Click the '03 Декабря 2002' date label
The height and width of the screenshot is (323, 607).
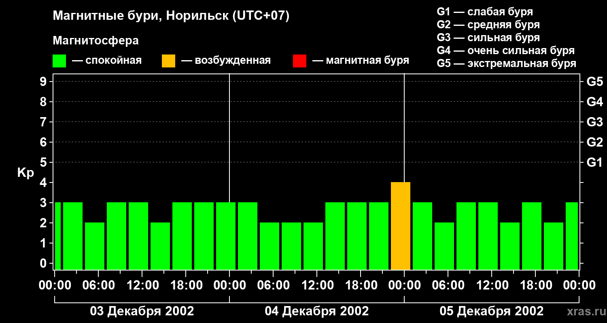point(142,311)
